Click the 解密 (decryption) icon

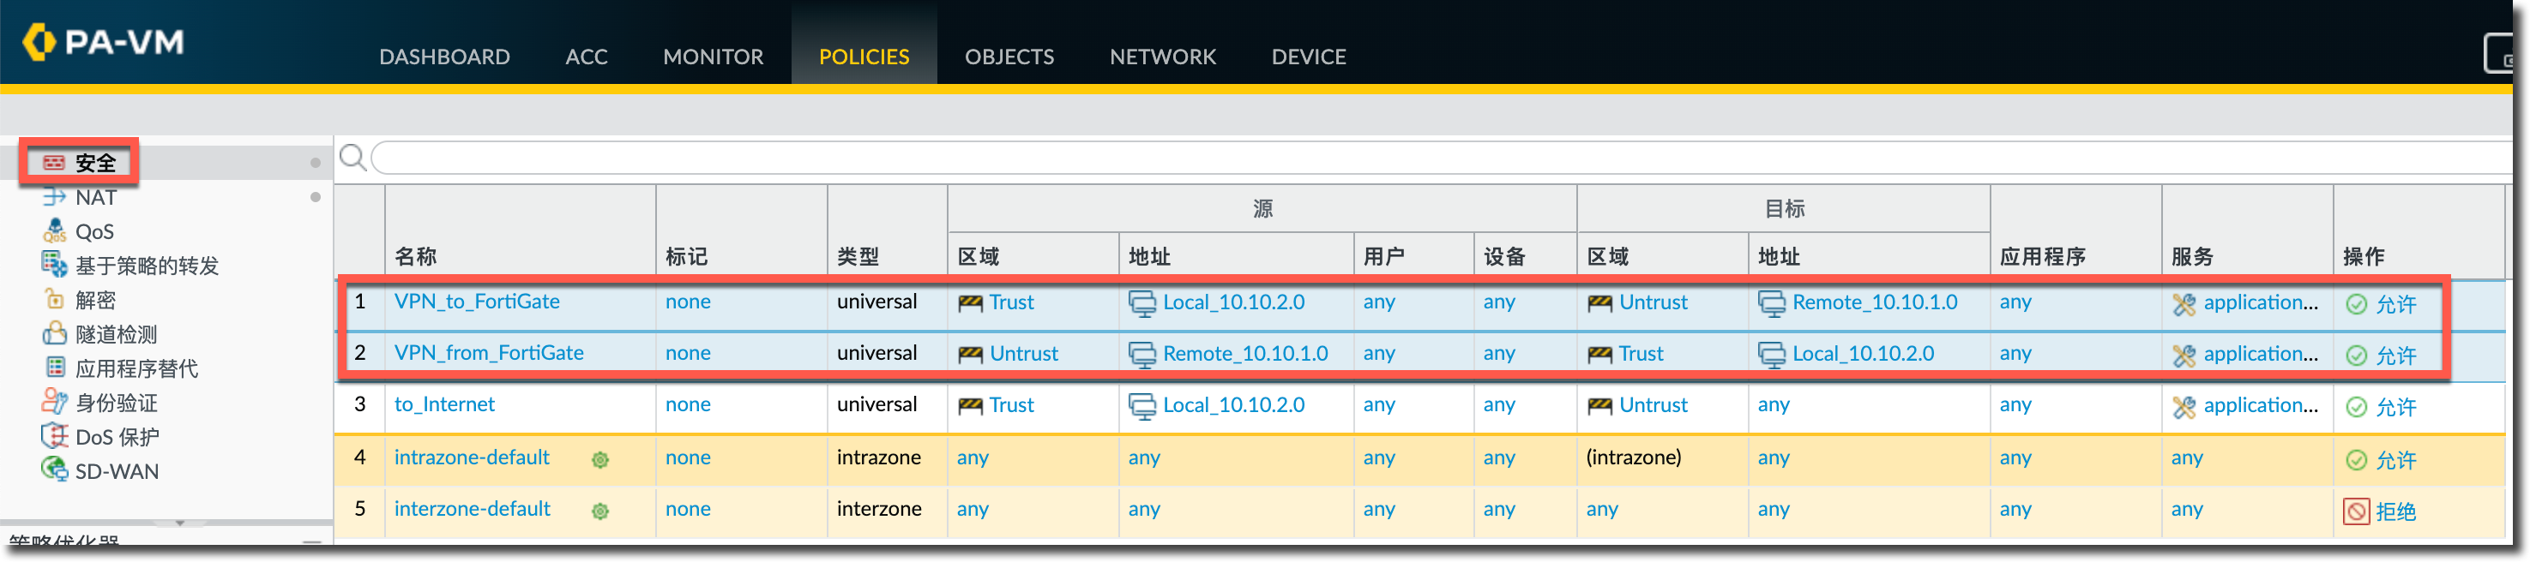point(54,299)
